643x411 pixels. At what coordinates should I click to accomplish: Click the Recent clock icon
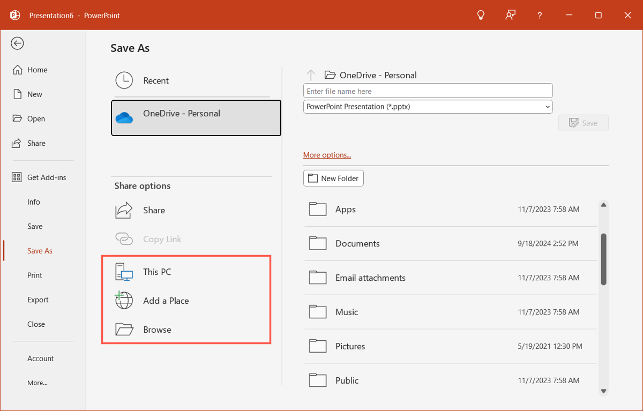(124, 80)
